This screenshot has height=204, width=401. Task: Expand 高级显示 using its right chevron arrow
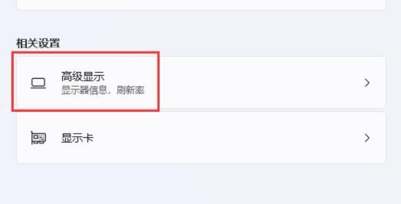point(367,83)
